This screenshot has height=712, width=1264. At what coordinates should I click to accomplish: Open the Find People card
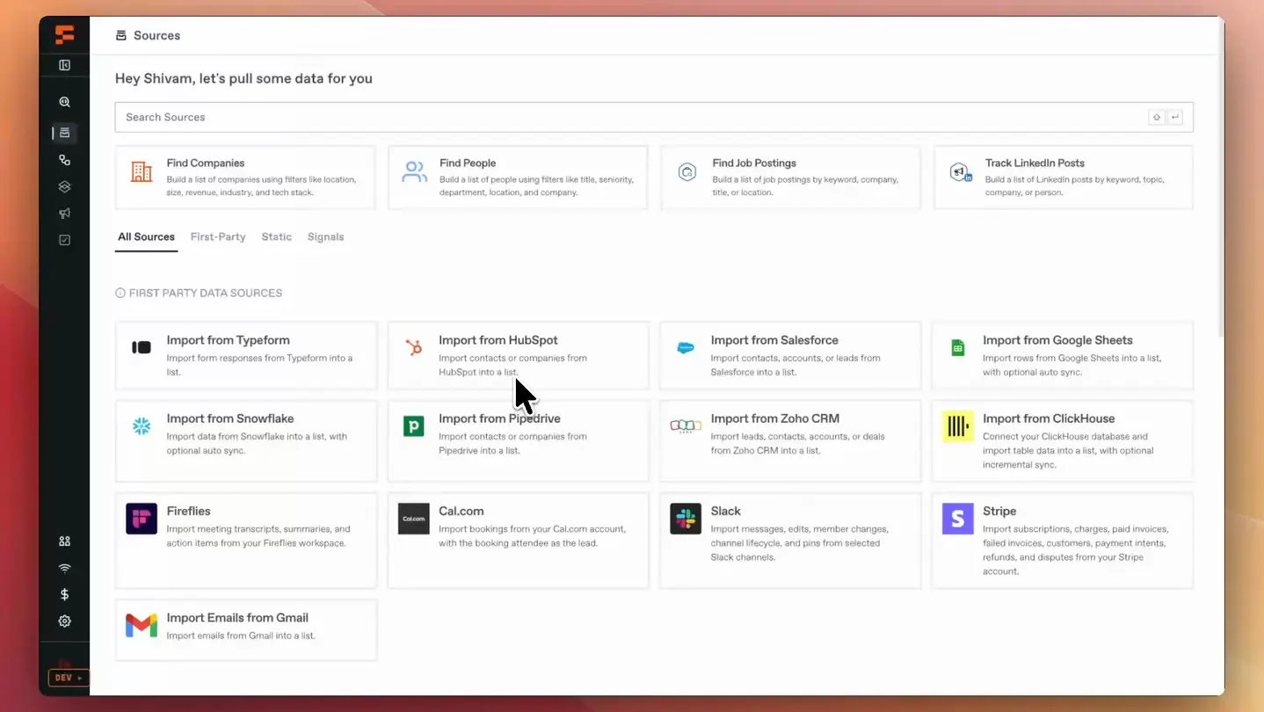pyautogui.click(x=518, y=178)
